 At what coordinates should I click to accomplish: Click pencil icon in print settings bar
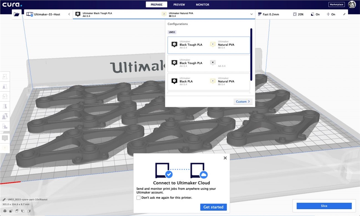(x=344, y=14)
